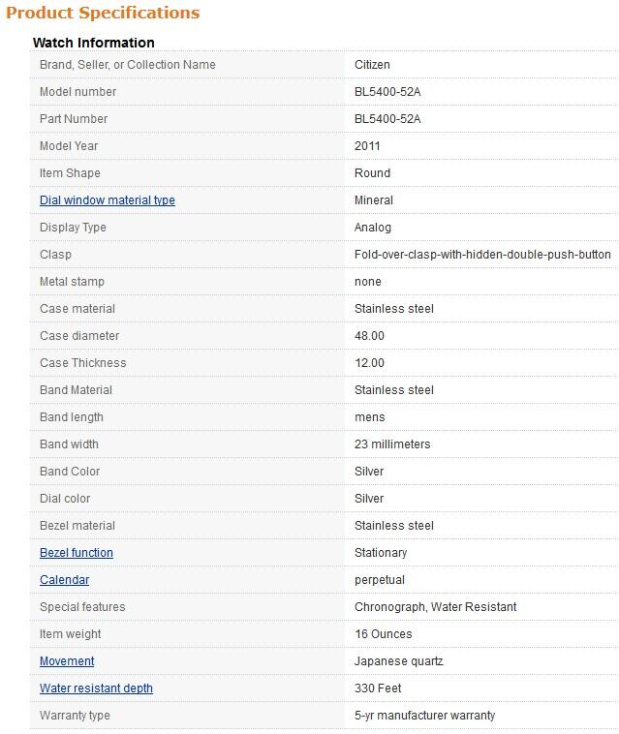This screenshot has width=619, height=734.
Task: Click the Item Shape label
Action: (x=70, y=173)
